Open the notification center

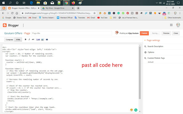click(178, 3)
